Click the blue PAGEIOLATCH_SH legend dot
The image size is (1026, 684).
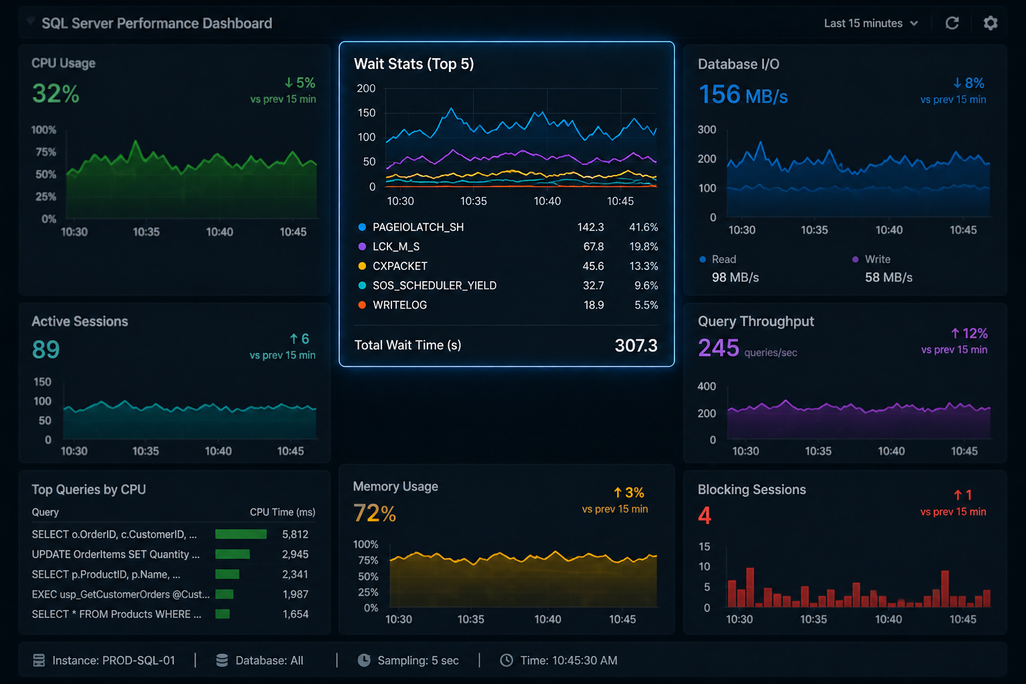pyautogui.click(x=362, y=227)
